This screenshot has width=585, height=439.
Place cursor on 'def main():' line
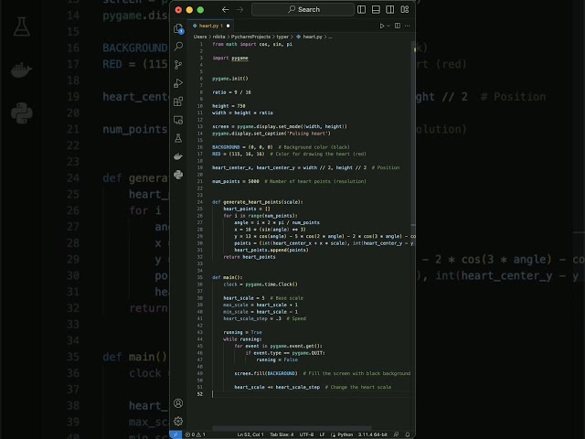228,277
